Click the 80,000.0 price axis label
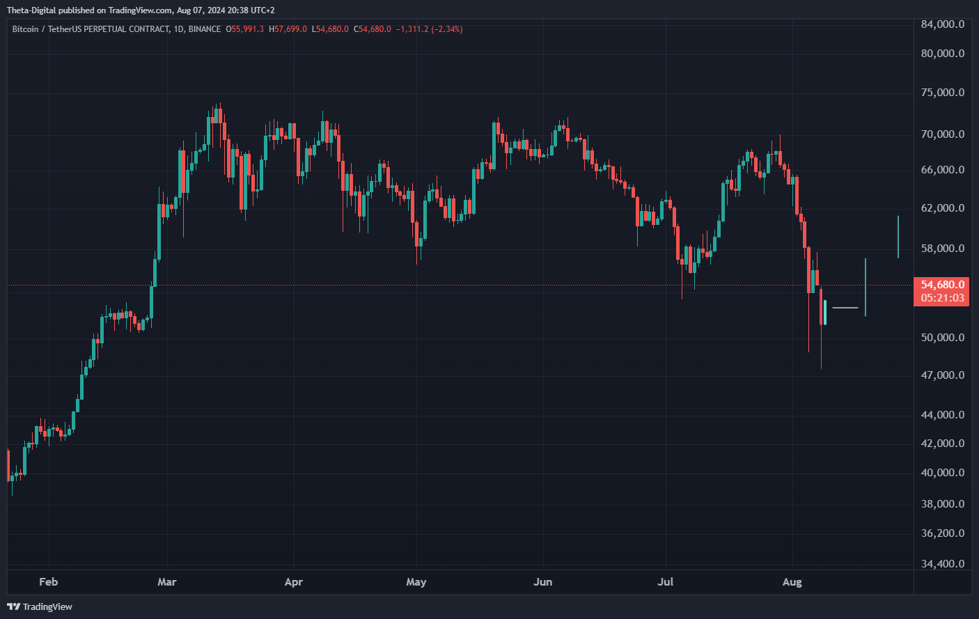This screenshot has width=979, height=619. click(943, 54)
